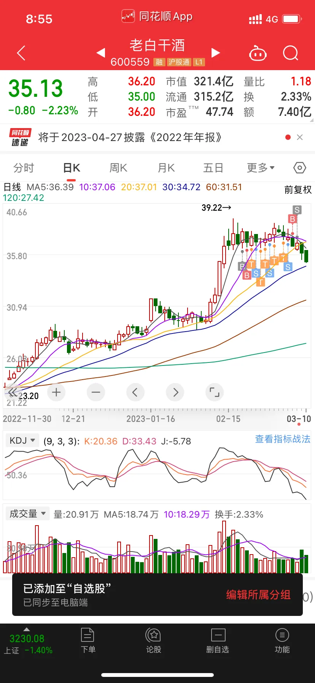Tap the 39.22 high price label
Viewport: 315px width, 683px height.
(216, 208)
